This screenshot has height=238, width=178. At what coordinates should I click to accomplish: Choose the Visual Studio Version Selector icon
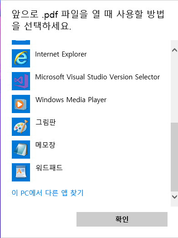pos(21,81)
